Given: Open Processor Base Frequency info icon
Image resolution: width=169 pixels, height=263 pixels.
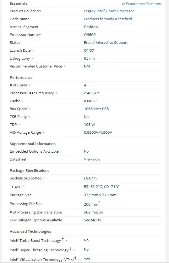Looking at the screenshot, I should [x=56, y=93].
